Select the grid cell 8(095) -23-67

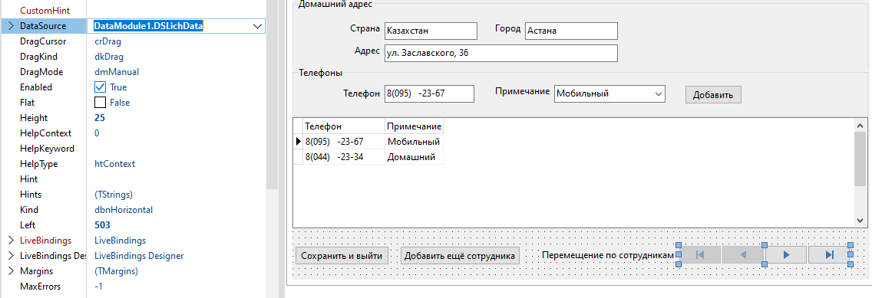click(x=343, y=142)
